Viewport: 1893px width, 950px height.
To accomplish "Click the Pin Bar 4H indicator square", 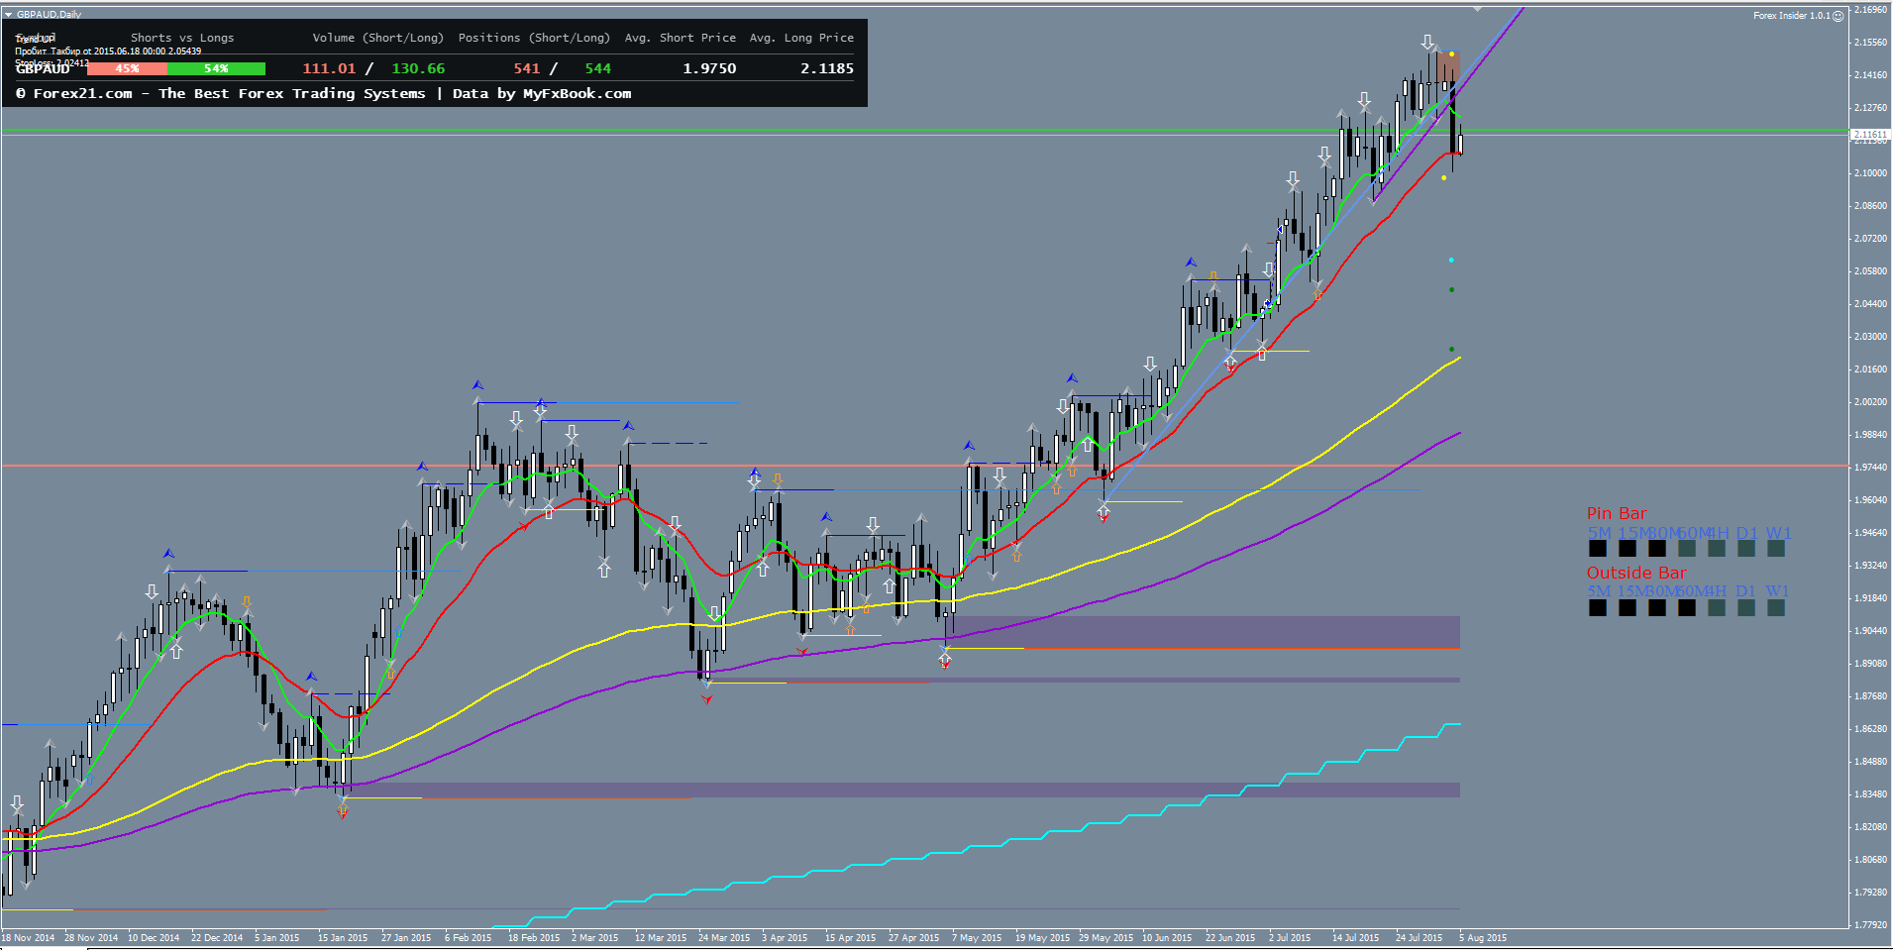I will [x=1717, y=549].
